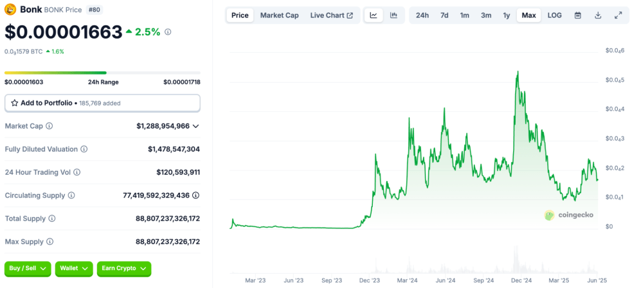Open the calendar date range picker

[577, 15]
